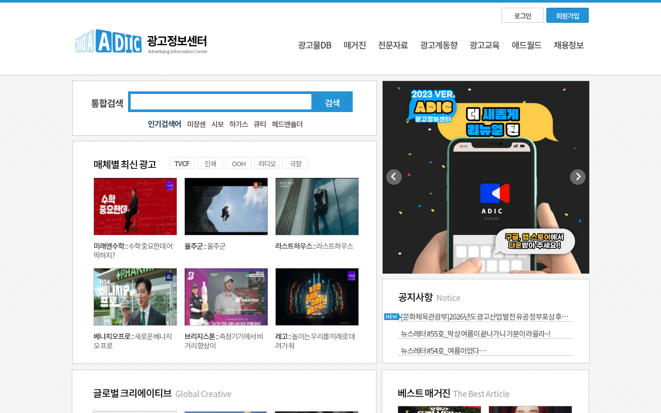Open the 매거진 menu

click(355, 45)
